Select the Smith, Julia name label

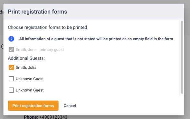[26, 68]
